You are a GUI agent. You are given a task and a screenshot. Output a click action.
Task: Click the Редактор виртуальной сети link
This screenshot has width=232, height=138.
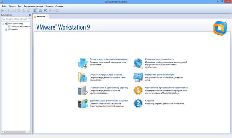coord(159,59)
